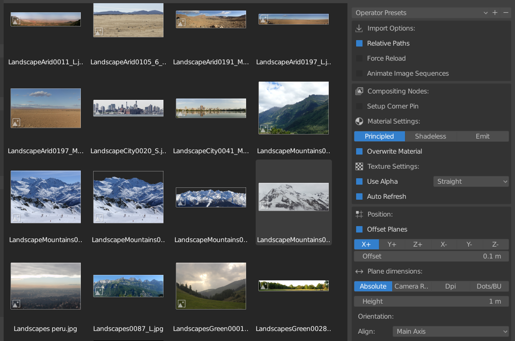Click the Material Settings sphere icon
Image resolution: width=515 pixels, height=341 pixels.
[x=359, y=121]
